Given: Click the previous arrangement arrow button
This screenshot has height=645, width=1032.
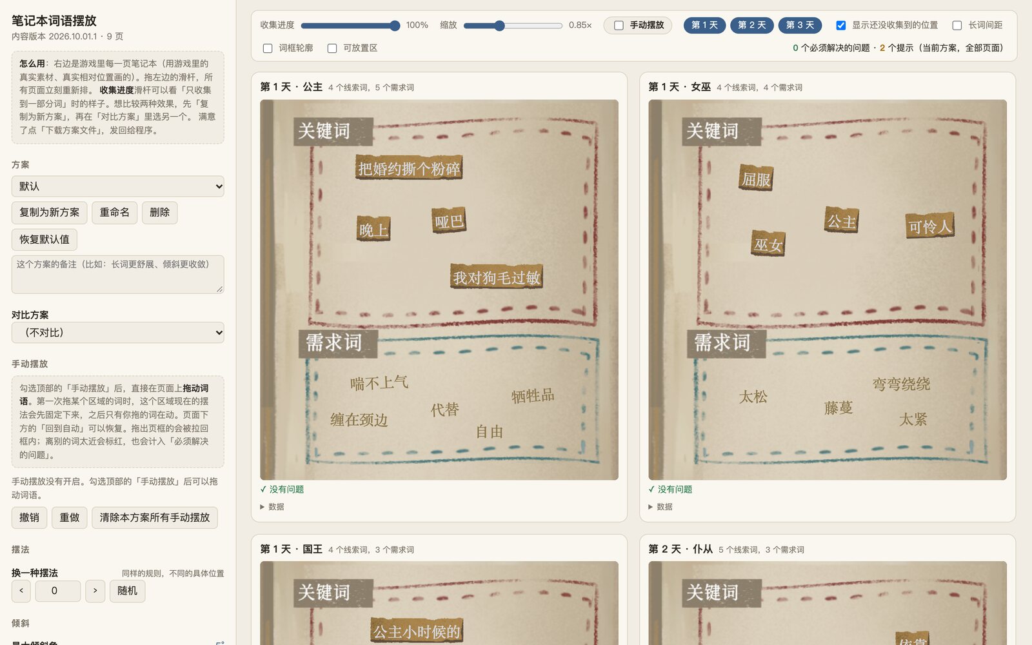Looking at the screenshot, I should pos(21,591).
